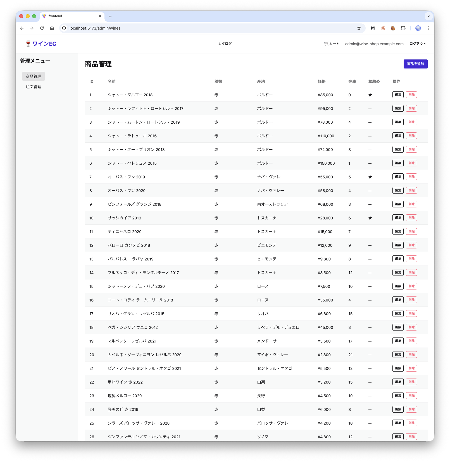The width and height of the screenshot is (450, 462).
Task: Click the 商品を追加 button
Action: [415, 64]
